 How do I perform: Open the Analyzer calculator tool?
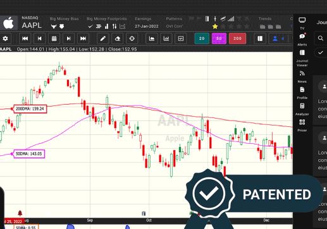[x=302, y=109]
